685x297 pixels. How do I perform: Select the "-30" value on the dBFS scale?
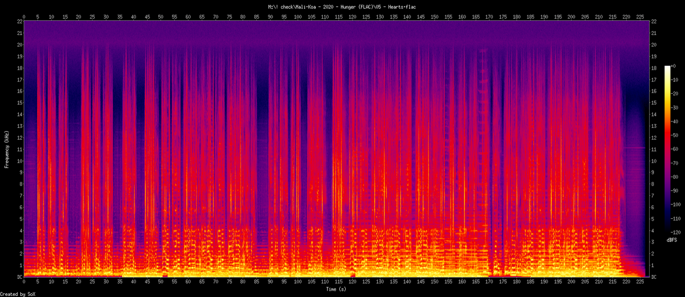pos(675,108)
